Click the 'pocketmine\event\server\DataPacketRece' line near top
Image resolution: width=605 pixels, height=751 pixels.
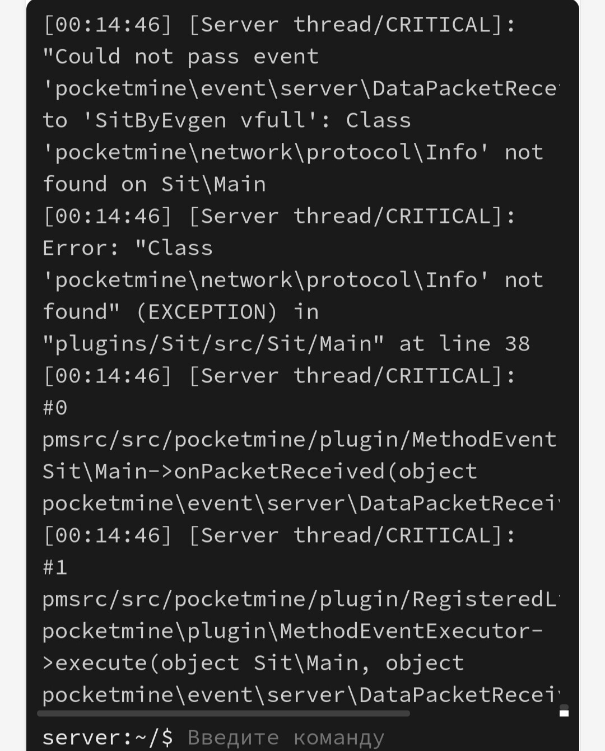click(301, 88)
